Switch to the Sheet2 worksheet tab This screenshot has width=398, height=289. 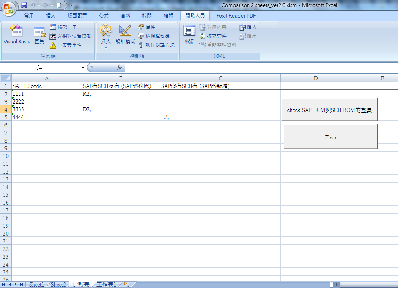pyautogui.click(x=58, y=284)
